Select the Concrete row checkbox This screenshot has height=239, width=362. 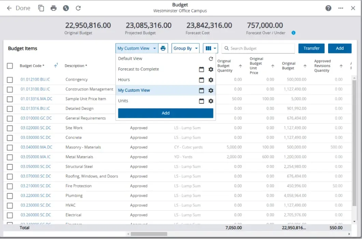click(10, 138)
